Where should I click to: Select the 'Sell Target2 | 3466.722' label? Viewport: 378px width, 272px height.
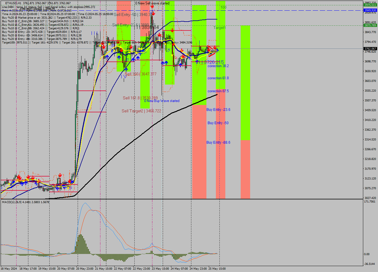tap(141, 111)
